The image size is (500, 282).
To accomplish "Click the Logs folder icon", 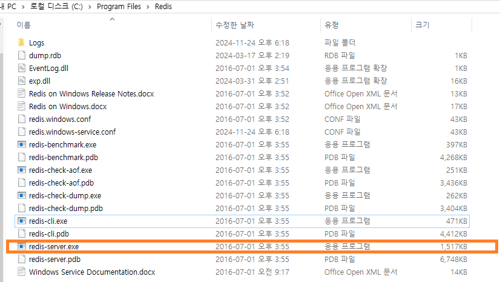I will coord(21,42).
